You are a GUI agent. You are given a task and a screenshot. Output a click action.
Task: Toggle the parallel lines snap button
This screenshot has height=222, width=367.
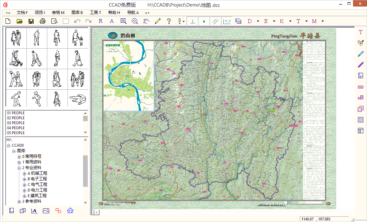point(215,21)
